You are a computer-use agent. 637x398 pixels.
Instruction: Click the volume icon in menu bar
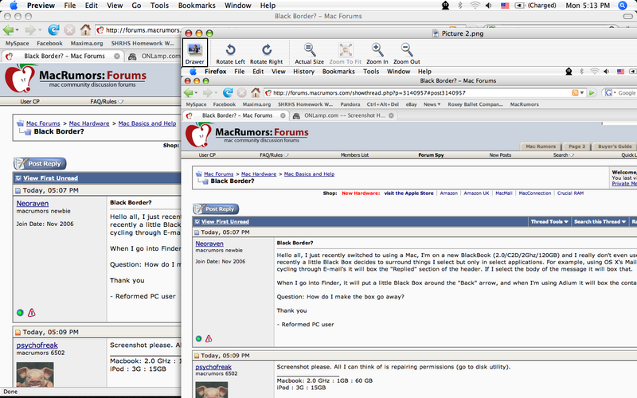[x=489, y=6]
